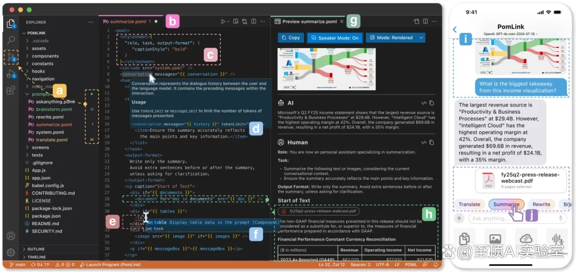
Task: Click the main branch in status bar
Action: point(17,265)
